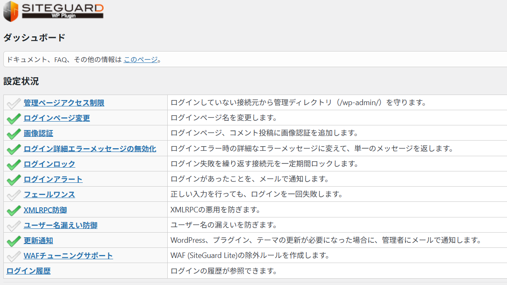Click the grey checkmark beside フェールワンス
Image resolution: width=507 pixels, height=285 pixels.
[x=14, y=195]
